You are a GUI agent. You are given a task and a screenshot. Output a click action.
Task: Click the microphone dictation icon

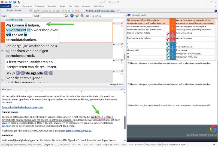click(19, 2)
